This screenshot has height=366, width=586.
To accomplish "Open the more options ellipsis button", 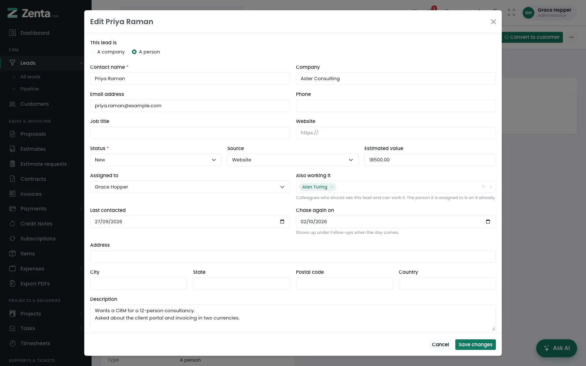I will click(x=571, y=37).
